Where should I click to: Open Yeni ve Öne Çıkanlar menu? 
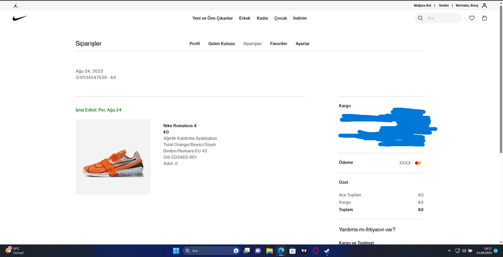(212, 18)
